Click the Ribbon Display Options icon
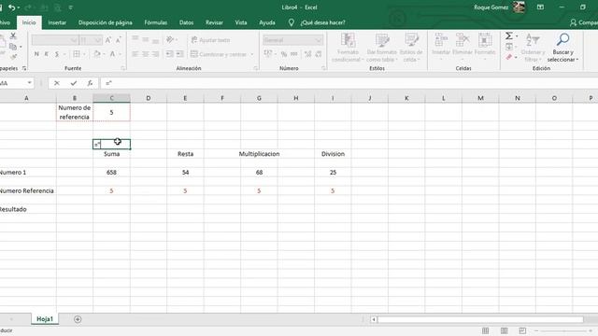This screenshot has width=598, height=336. click(x=540, y=7)
